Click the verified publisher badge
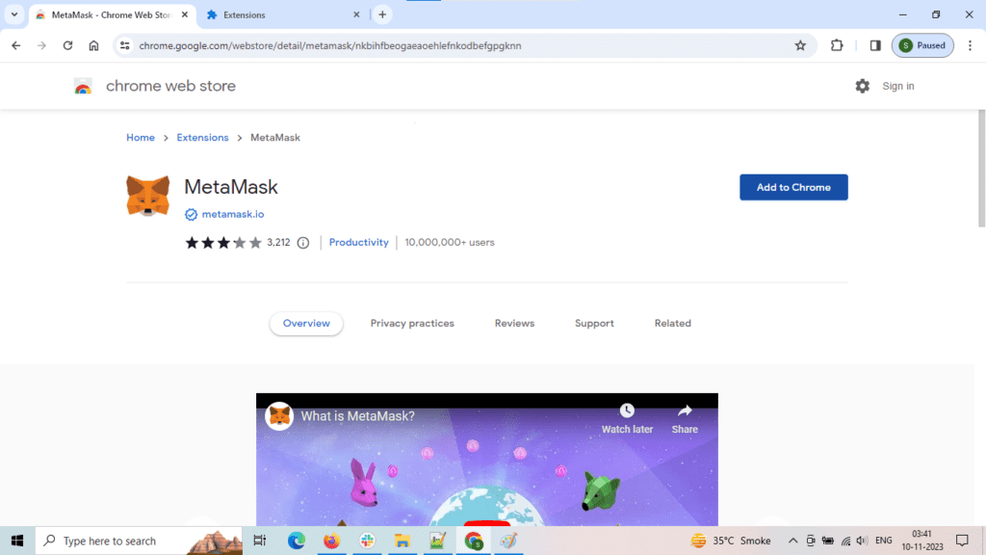Viewport: 986px width, 555px height. (191, 215)
